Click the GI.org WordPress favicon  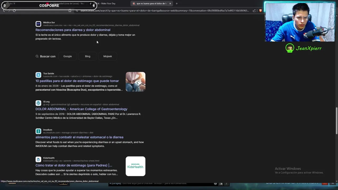pyautogui.click(x=38, y=103)
